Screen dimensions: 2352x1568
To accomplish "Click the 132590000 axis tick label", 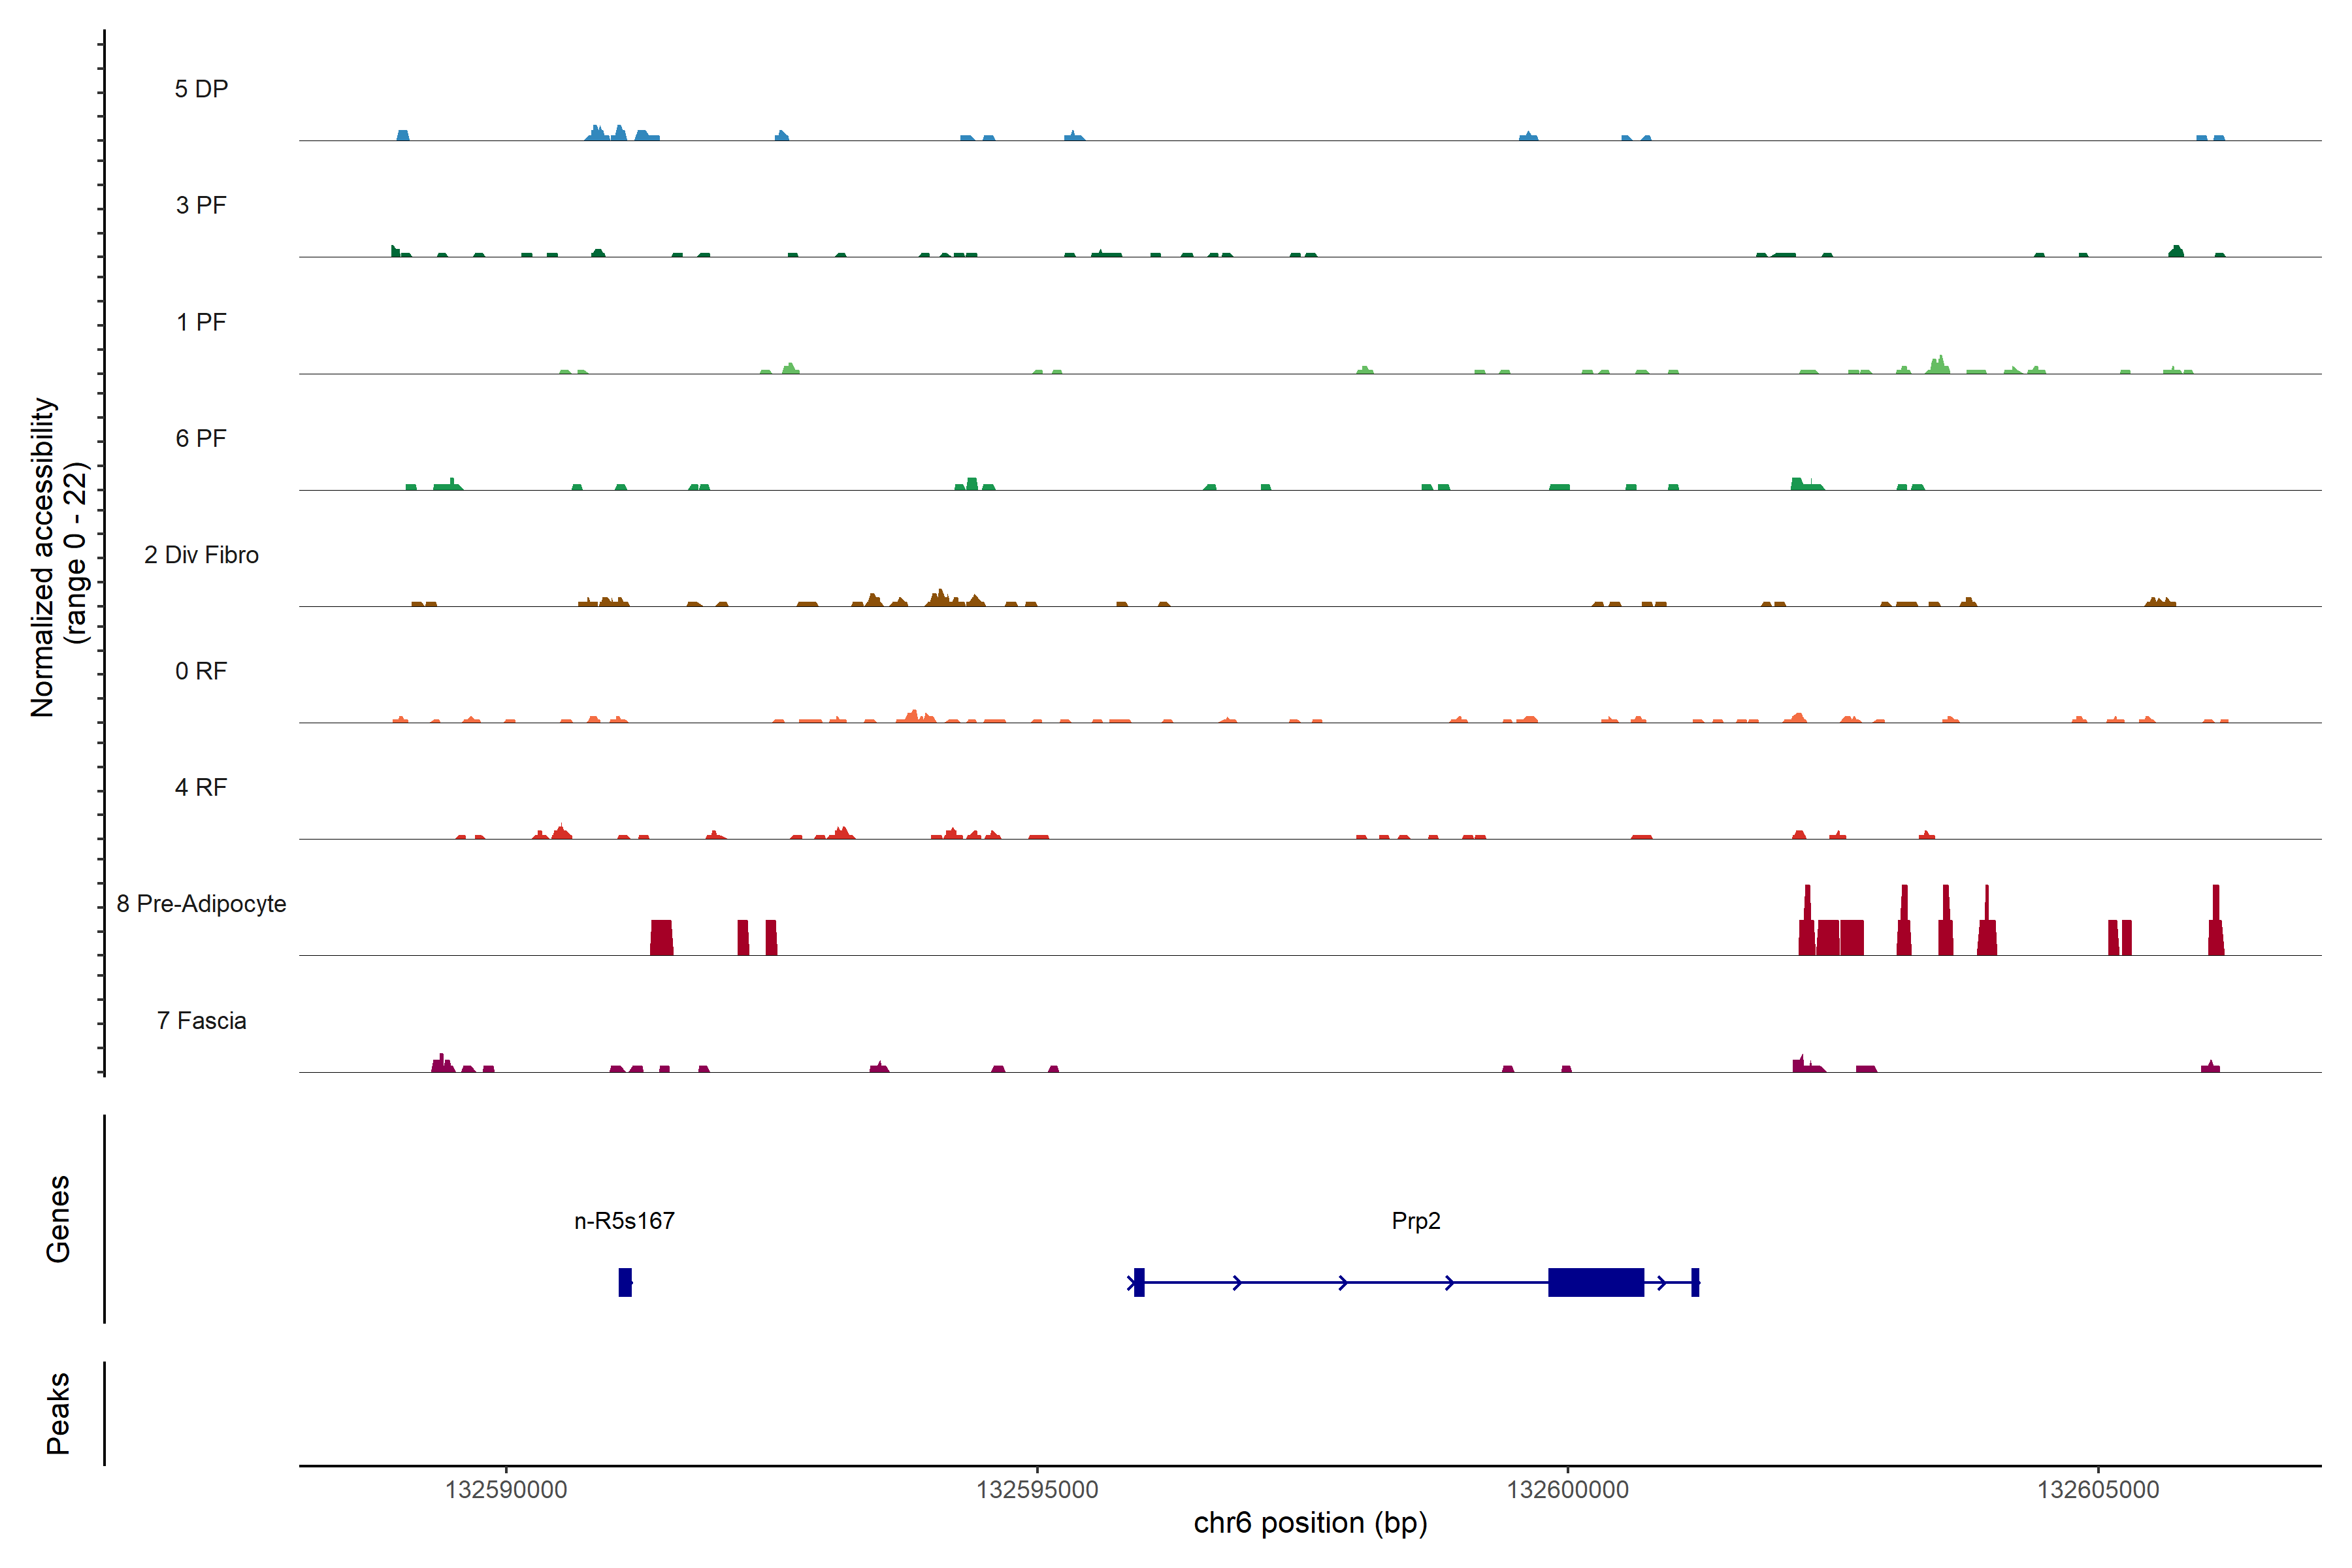I will 506,1490.
